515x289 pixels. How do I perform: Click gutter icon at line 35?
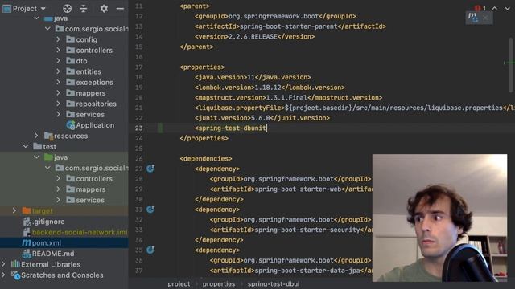(x=150, y=250)
